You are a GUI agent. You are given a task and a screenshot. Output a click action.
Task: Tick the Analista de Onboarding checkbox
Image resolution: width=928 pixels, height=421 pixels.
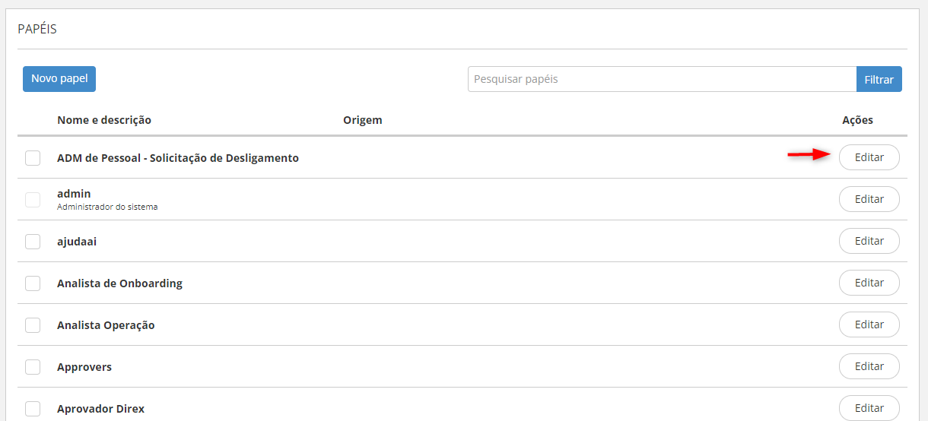point(33,283)
